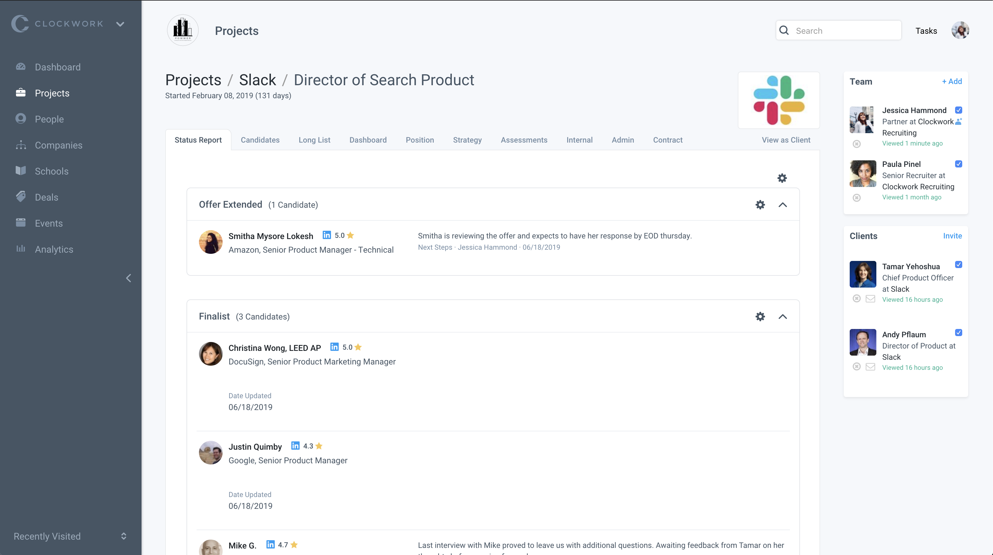Click Christina Wong's profile photo
The width and height of the screenshot is (993, 555).
(x=211, y=354)
